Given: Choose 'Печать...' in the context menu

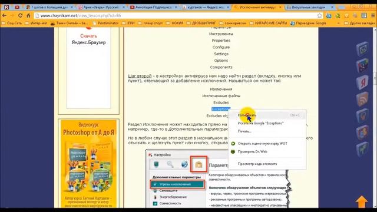Looking at the screenshot, I should coord(267,131).
